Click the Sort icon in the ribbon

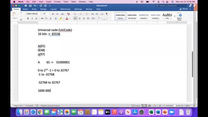coord(102,14)
